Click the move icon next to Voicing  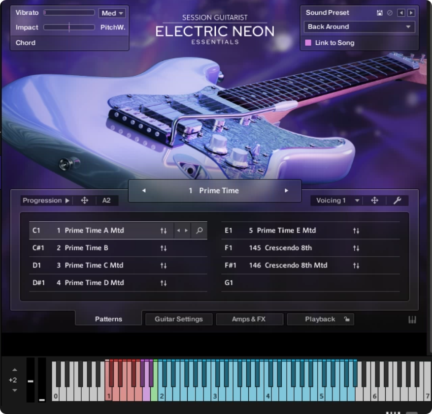[x=374, y=200]
